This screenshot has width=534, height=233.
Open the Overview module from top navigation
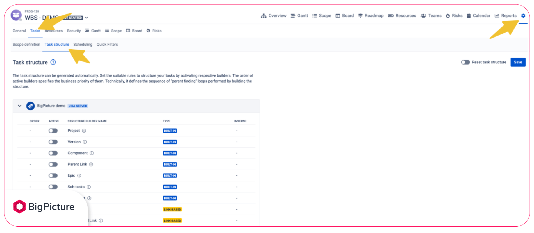tap(273, 16)
